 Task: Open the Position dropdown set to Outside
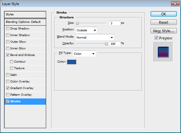coord(86,30)
